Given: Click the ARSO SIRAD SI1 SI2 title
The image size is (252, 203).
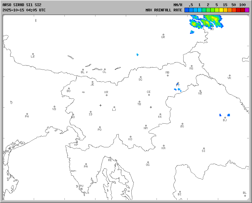Looking at the screenshot, I should click(22, 5).
